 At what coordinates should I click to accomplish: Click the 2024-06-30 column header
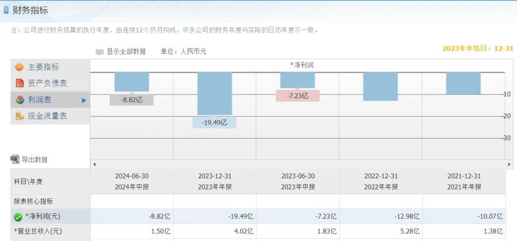(132, 181)
